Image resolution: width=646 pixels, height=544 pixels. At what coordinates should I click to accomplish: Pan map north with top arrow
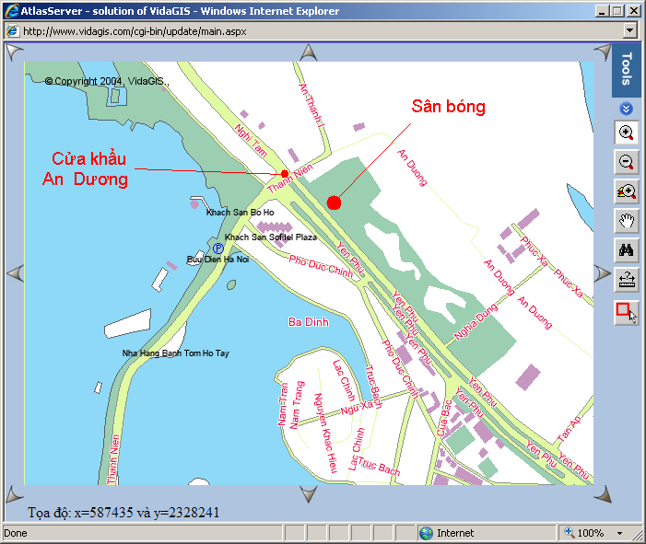coord(308,52)
